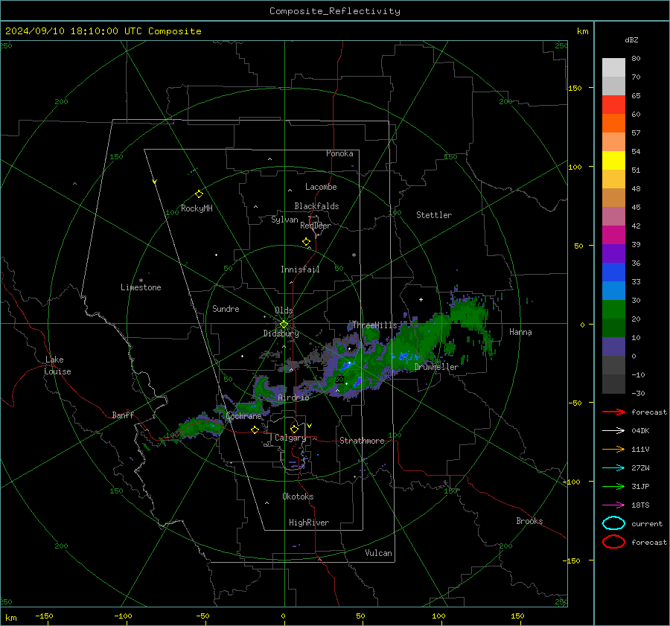Select the Vulcan label
The width and height of the screenshot is (670, 626).
378,553
